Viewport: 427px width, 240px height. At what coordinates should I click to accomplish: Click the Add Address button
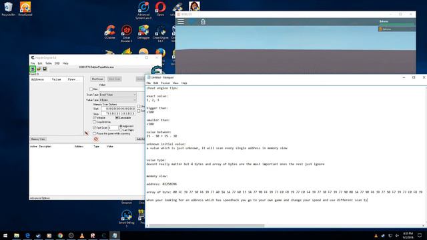click(140, 139)
